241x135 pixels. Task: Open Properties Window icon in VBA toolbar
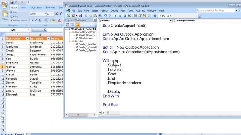click(x=140, y=16)
